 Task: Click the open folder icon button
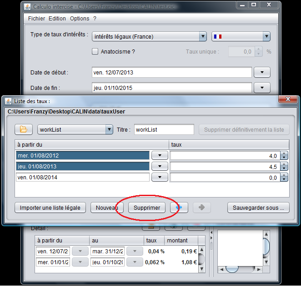pyautogui.click(x=24, y=129)
